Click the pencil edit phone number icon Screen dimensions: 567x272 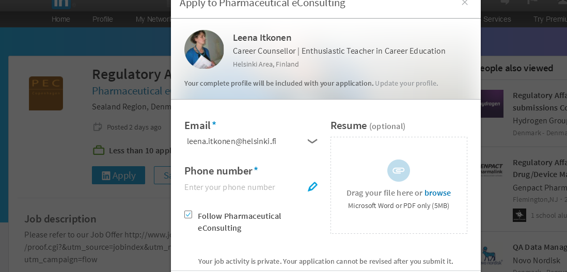click(312, 187)
